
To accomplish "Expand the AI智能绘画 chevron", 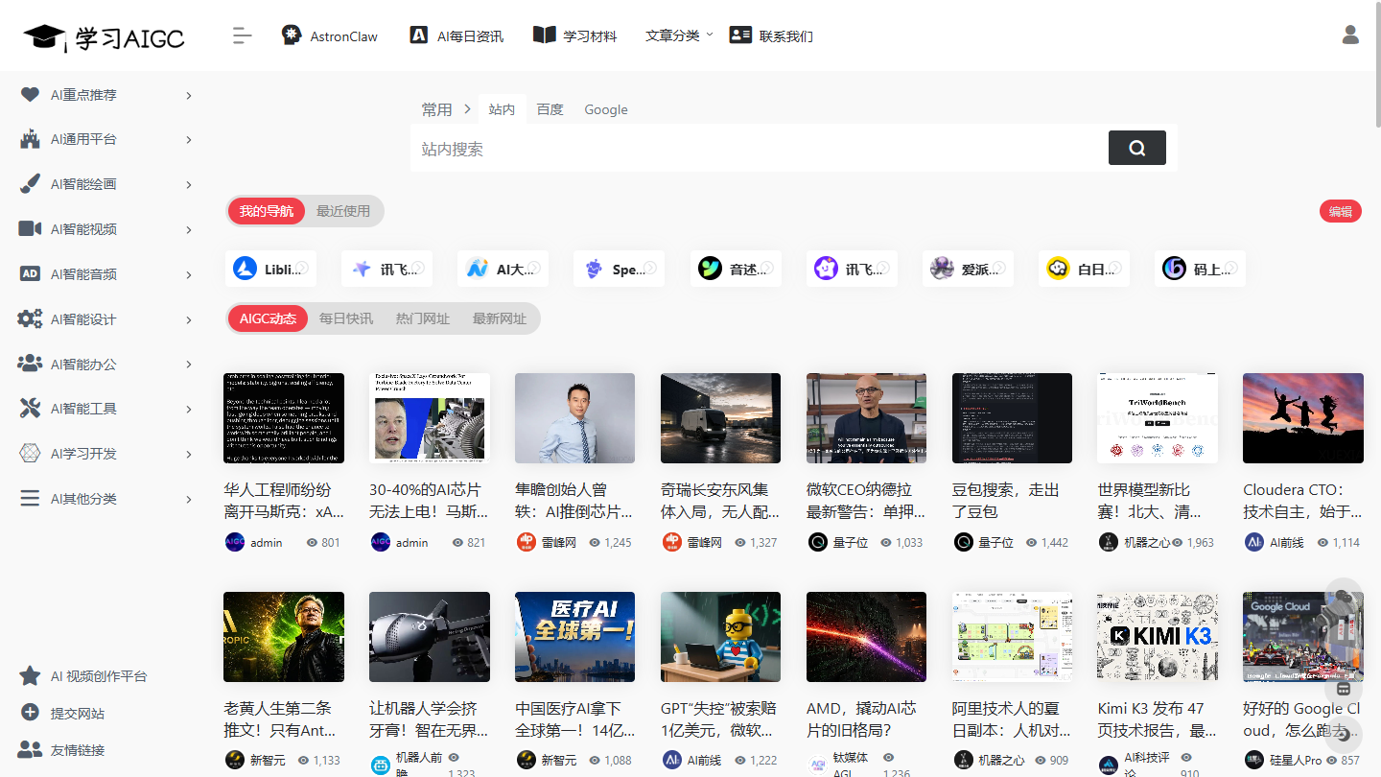I will pos(189,184).
